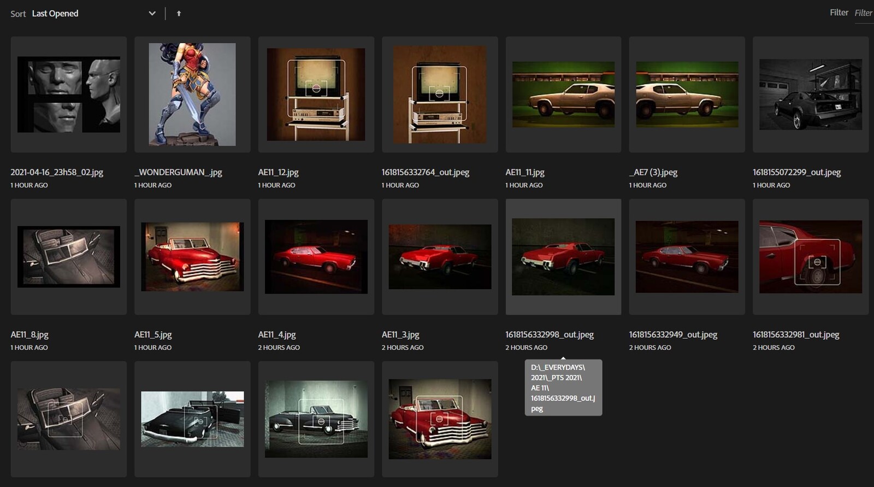Open the 1618156332764_out.jpeg thumbnail

(x=440, y=95)
